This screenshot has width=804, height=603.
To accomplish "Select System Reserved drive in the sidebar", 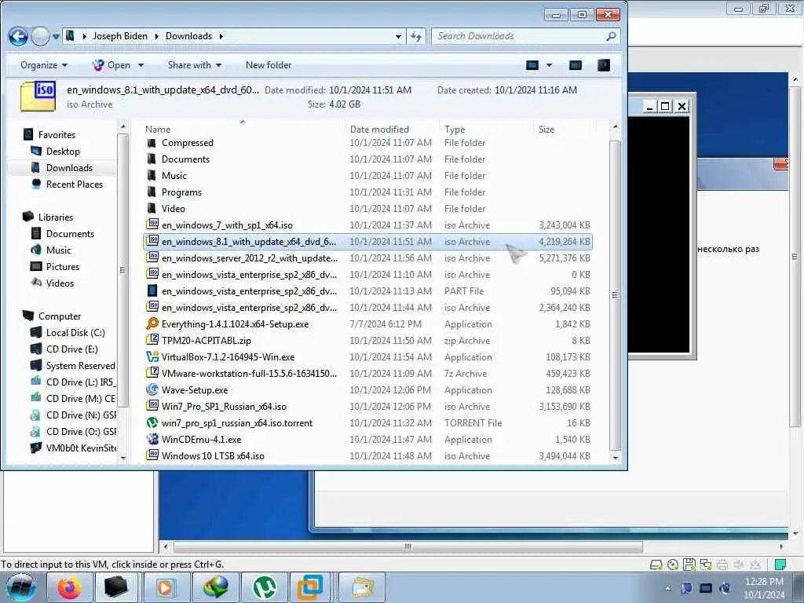I will [x=80, y=366].
